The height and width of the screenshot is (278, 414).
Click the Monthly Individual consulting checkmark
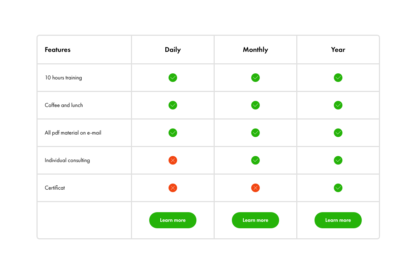click(x=255, y=160)
